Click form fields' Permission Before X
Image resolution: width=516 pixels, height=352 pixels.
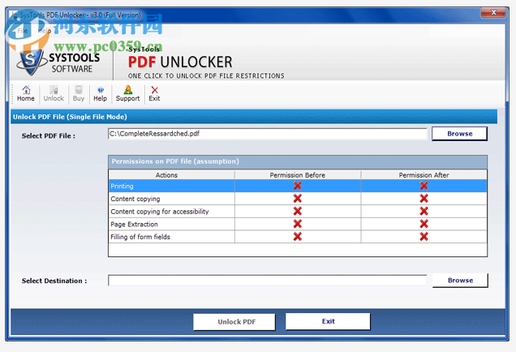(x=298, y=237)
